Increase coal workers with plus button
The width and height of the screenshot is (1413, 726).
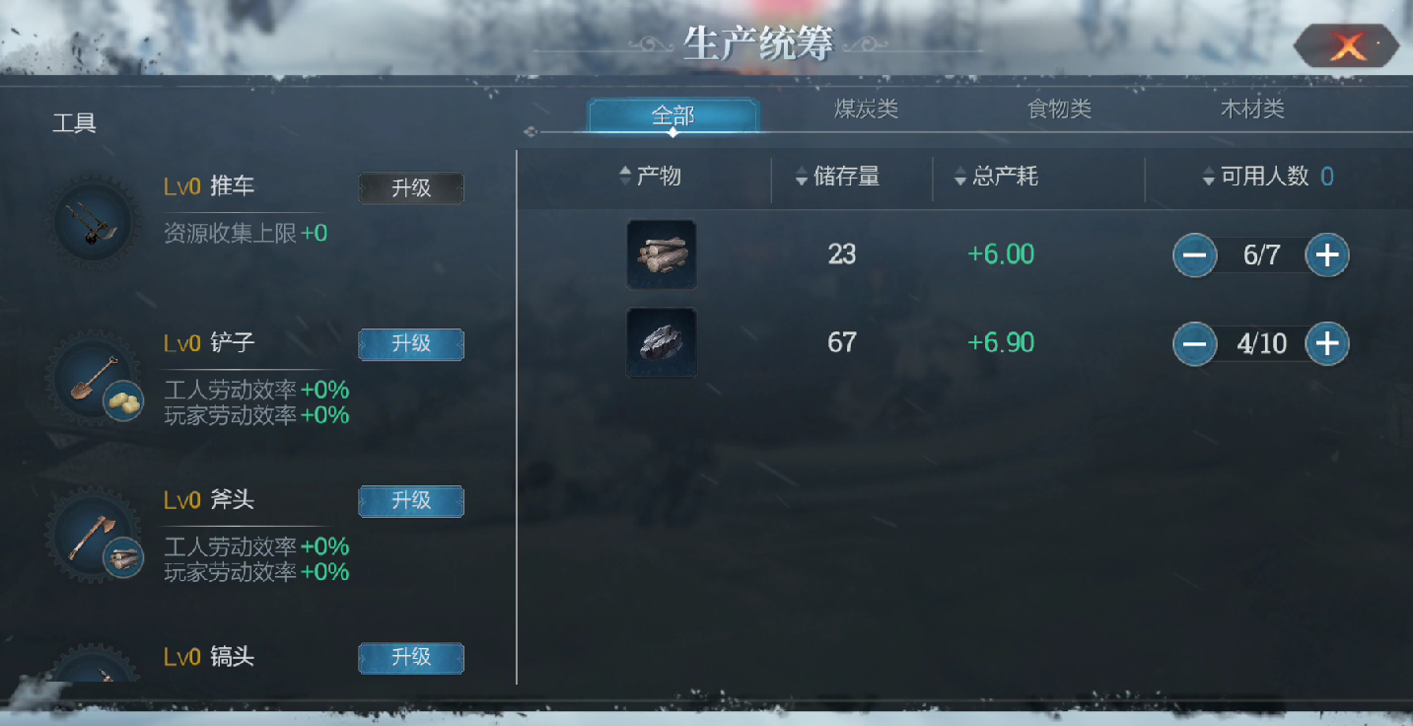pyautogui.click(x=1327, y=343)
